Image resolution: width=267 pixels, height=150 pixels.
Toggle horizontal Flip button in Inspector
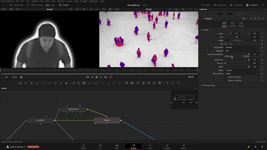pos(226,44)
